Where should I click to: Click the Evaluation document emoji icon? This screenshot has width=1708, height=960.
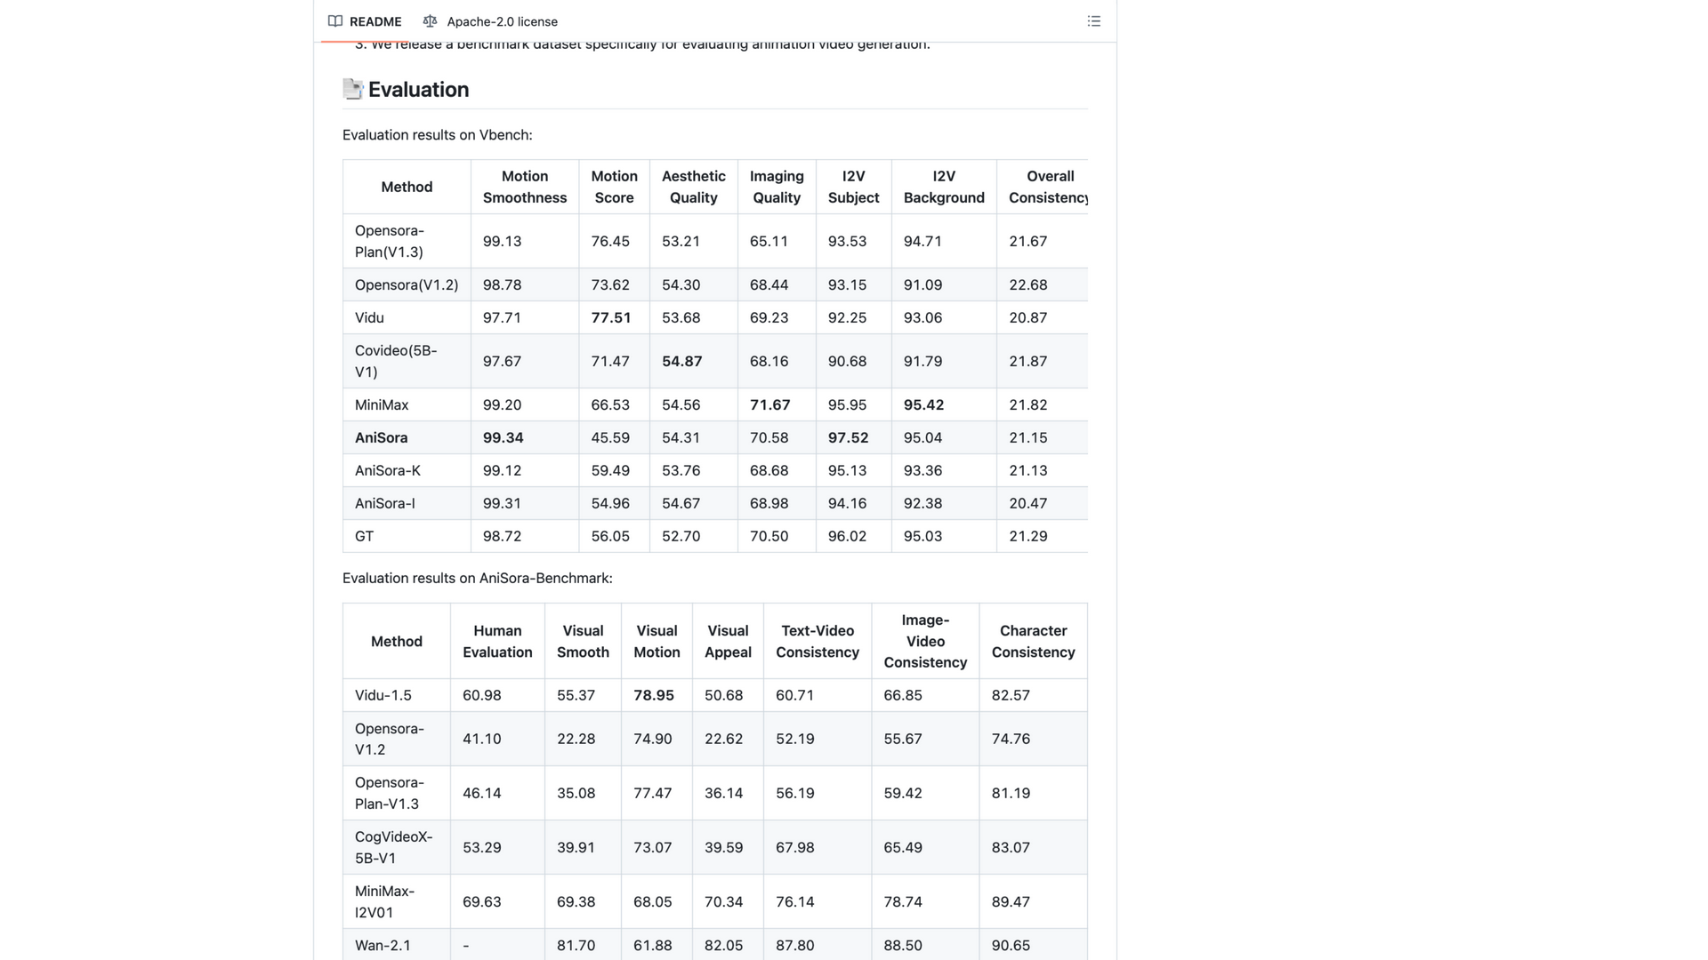[353, 89]
